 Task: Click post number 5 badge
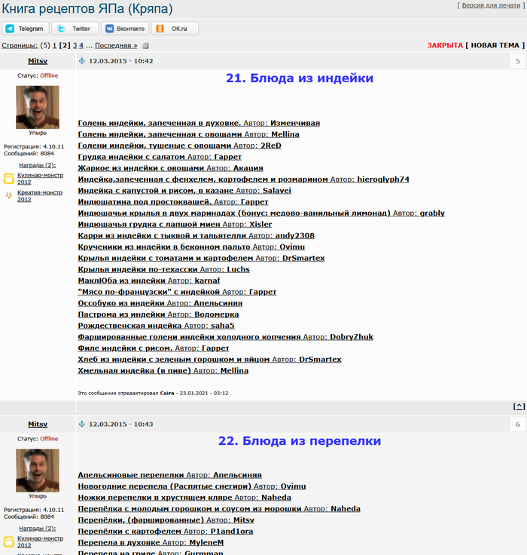(517, 61)
